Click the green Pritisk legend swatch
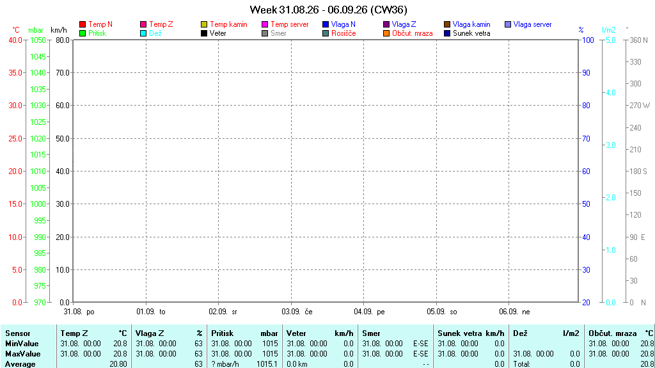The width and height of the screenshot is (655, 368). tap(83, 33)
